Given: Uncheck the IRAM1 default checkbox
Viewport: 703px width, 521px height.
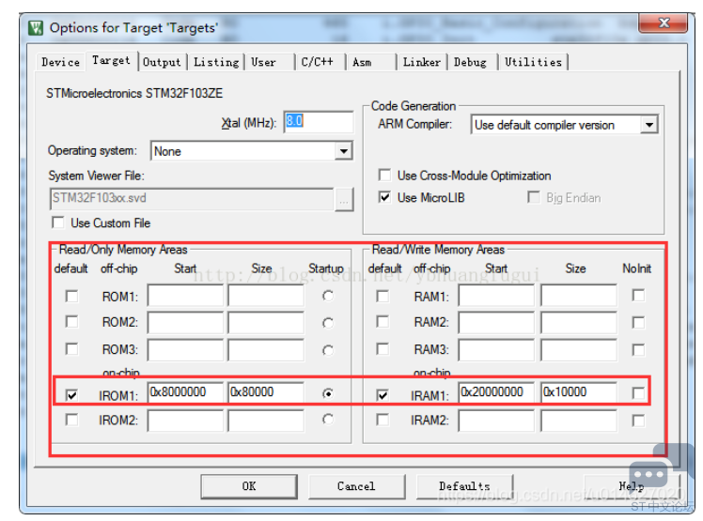Looking at the screenshot, I should pyautogui.click(x=383, y=395).
